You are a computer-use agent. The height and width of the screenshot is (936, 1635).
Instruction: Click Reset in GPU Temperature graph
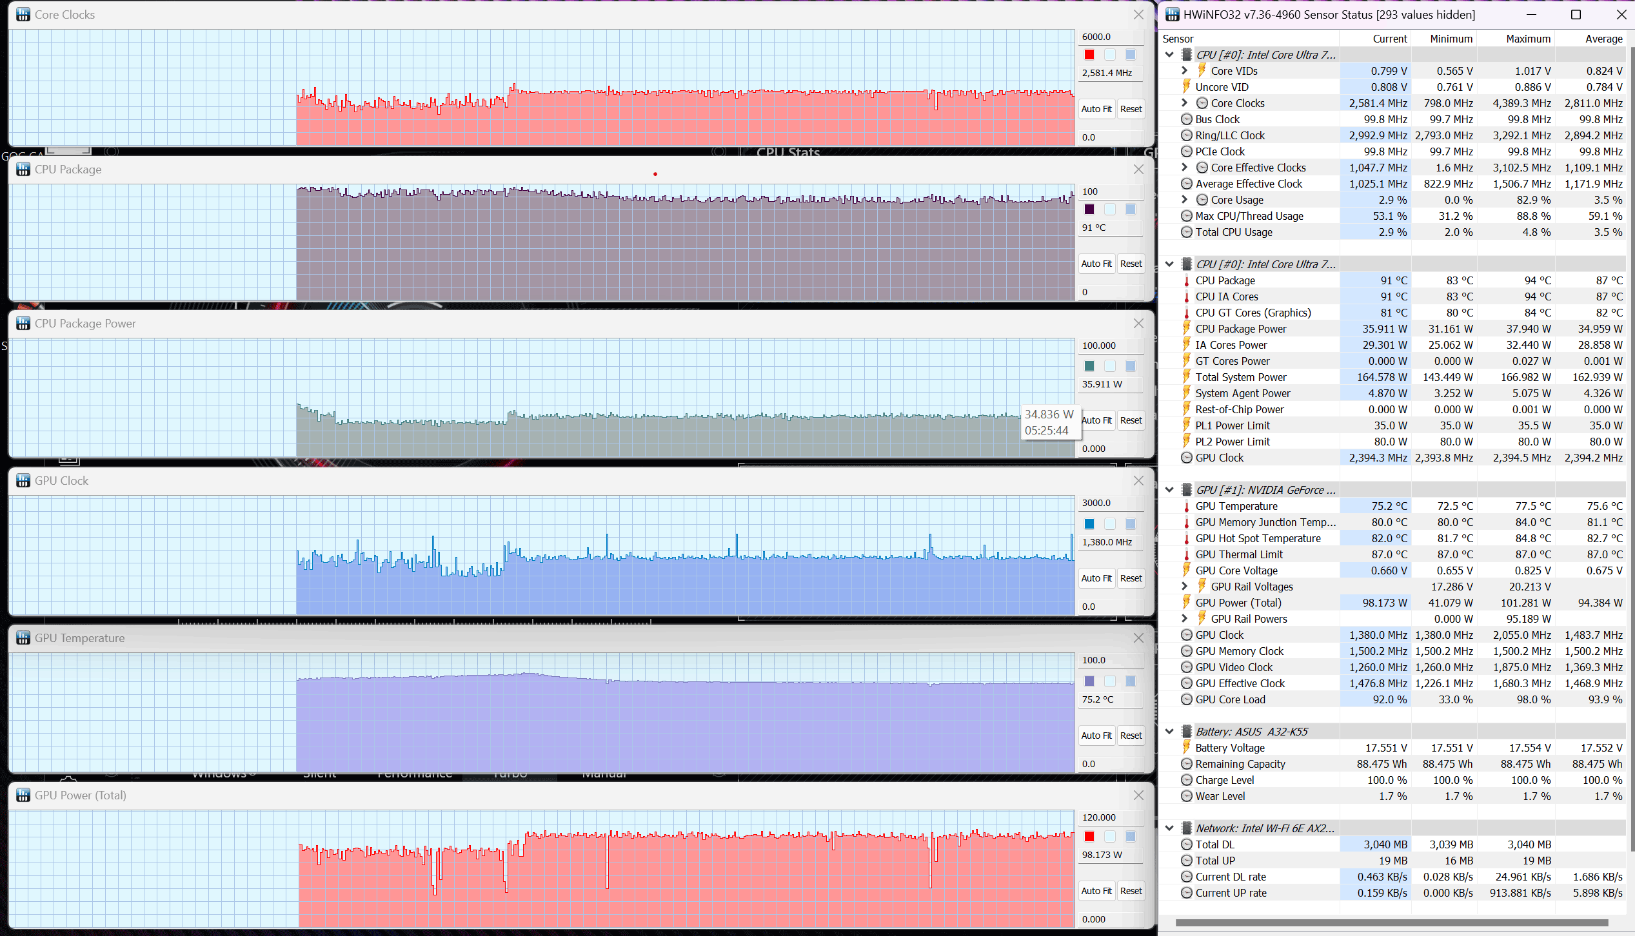click(x=1131, y=736)
